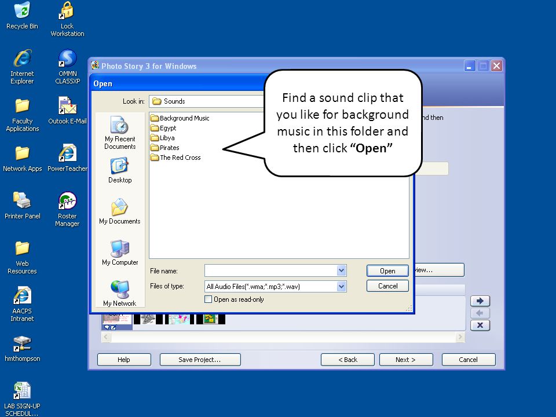Screen dimensions: 556x417
Task: Click the Help button in Photo Story
Action: (124, 360)
